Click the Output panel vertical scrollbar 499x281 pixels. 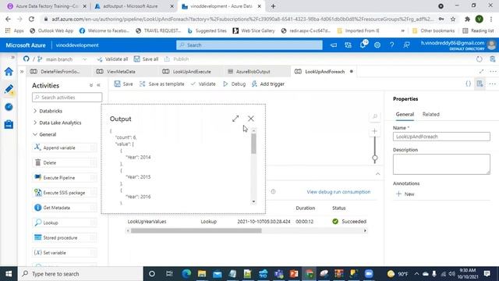click(x=253, y=144)
